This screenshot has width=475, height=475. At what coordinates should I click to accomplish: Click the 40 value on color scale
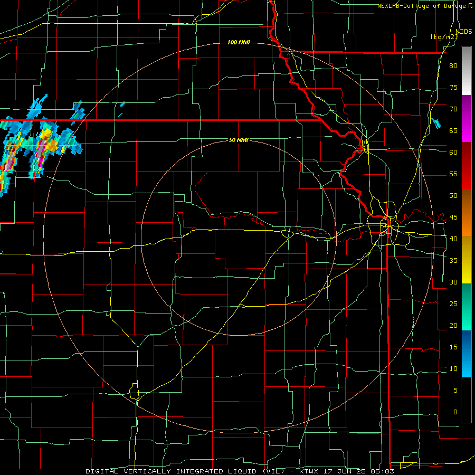(453, 239)
